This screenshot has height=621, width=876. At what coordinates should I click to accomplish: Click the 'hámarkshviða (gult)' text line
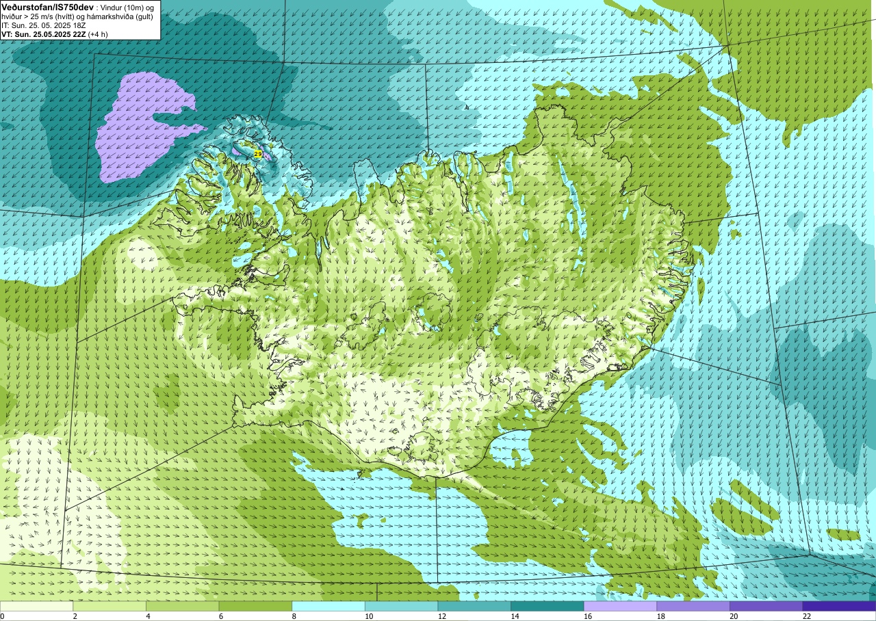click(x=121, y=16)
